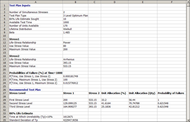Select allocation percent 33.2
This screenshot has height=122, width=190.
click(x=115, y=100)
